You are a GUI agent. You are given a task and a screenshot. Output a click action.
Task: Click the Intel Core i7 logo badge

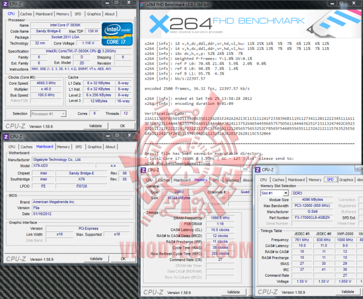[117, 34]
